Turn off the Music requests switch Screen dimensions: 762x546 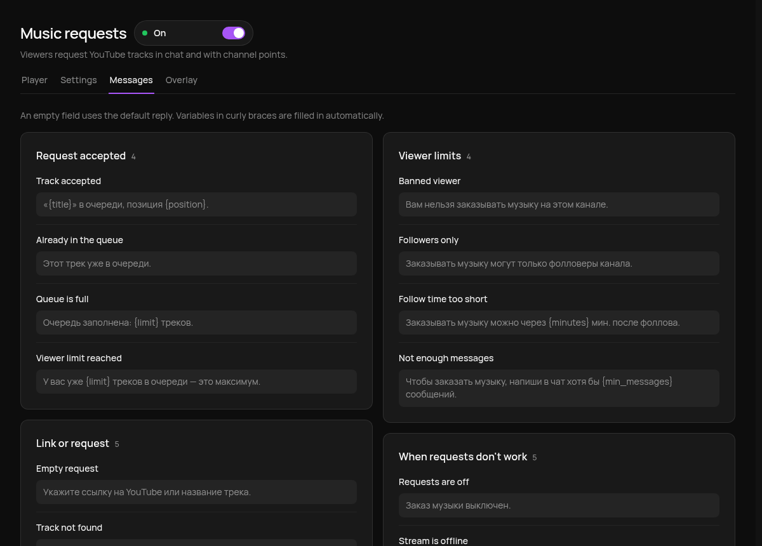tap(234, 33)
